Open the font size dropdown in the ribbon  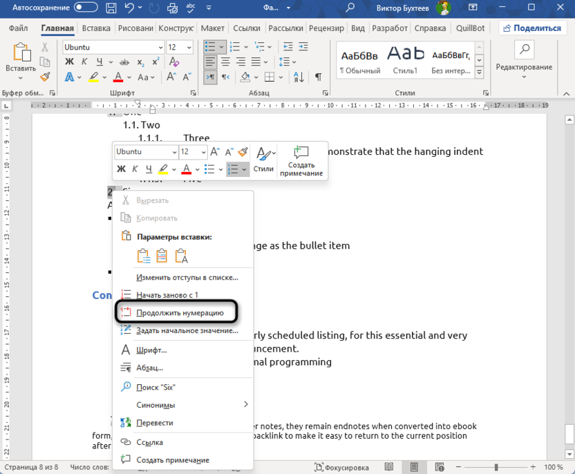point(189,46)
